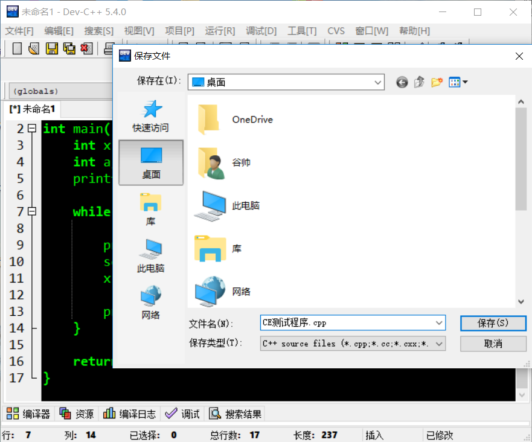
Task: Close the 保存文件 dialog
Action: coord(519,56)
